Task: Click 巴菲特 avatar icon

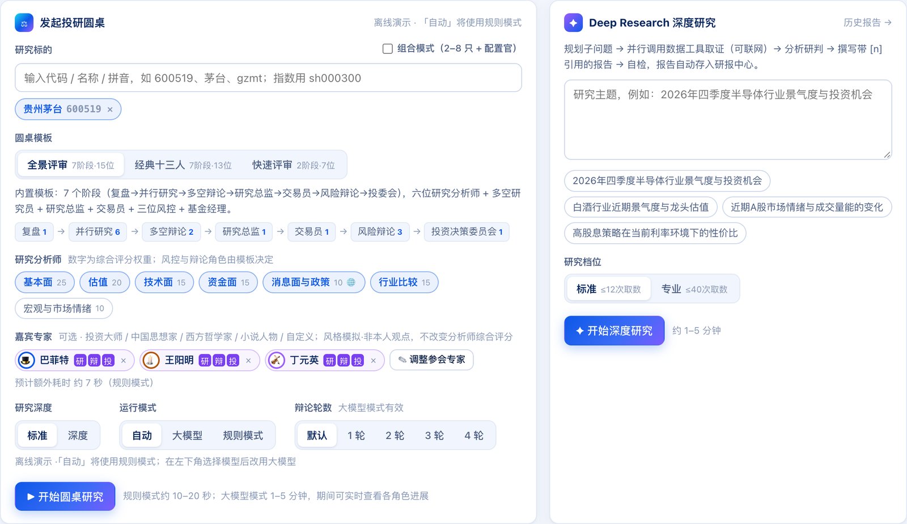Action: tap(26, 360)
